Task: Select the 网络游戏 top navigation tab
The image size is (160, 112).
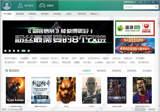Action: (32, 14)
